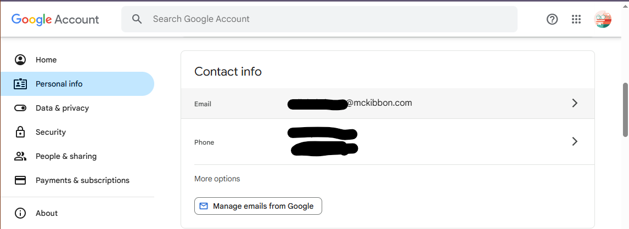The height and width of the screenshot is (229, 629).
Task: Select the Personal info card icon
Action: (x=20, y=84)
